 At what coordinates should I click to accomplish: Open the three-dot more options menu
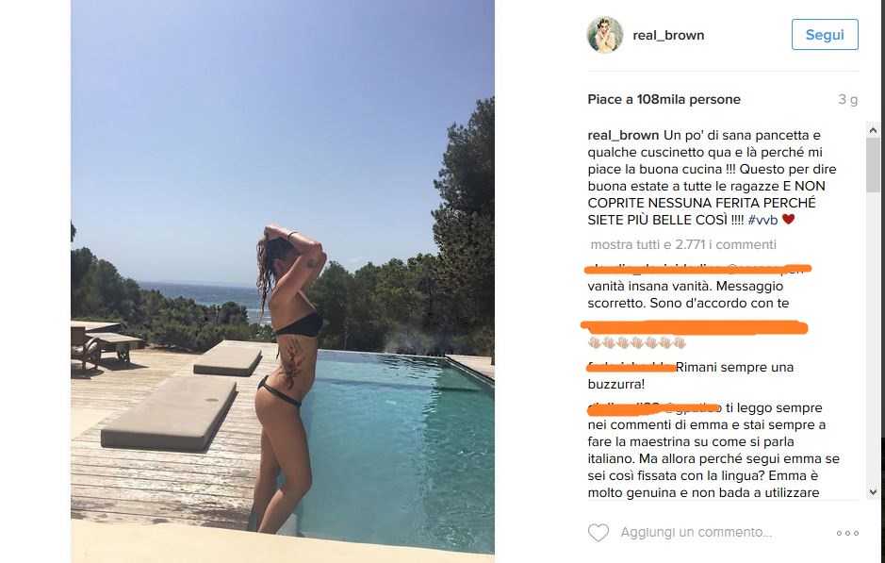tap(847, 533)
